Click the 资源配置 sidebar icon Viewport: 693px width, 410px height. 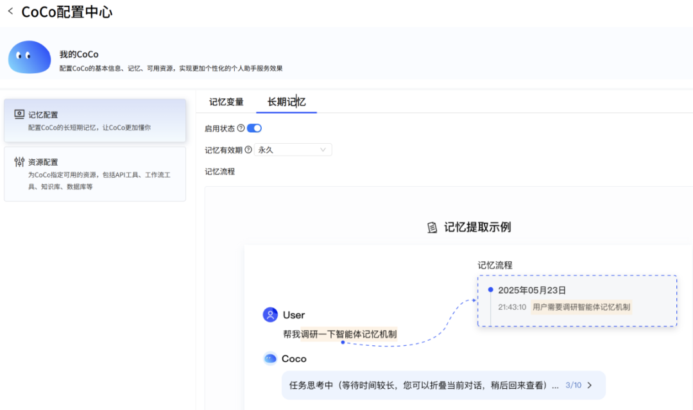[x=20, y=162]
